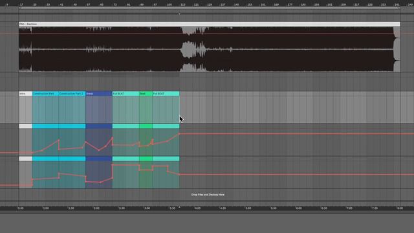
Task: Click bar 57 on the top beat ruler
Action: 89,5
